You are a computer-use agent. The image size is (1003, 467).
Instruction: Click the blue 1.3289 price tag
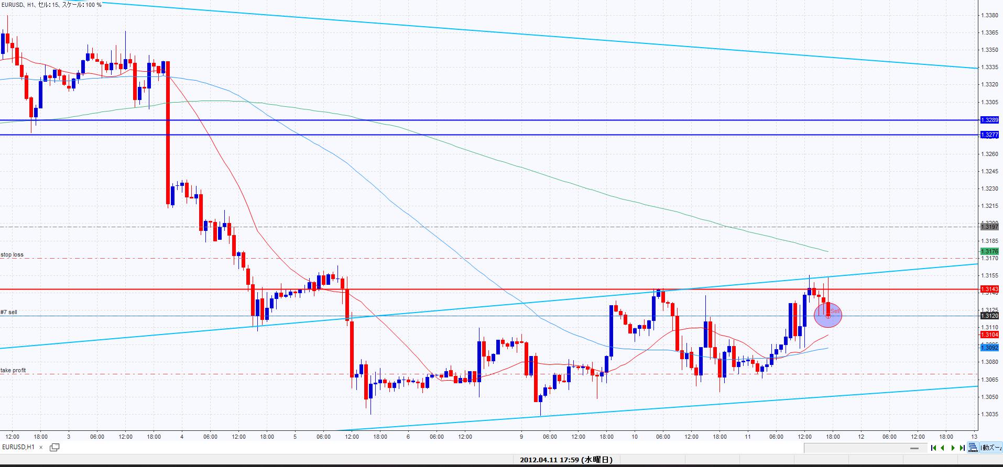pyautogui.click(x=989, y=120)
